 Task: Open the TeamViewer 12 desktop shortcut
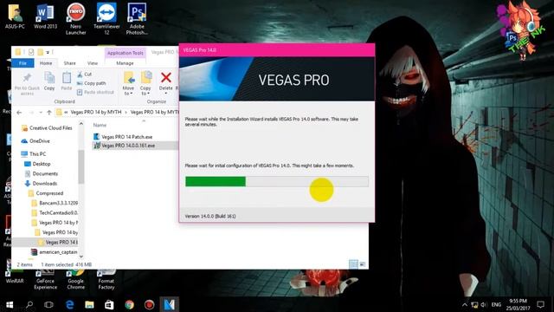click(106, 18)
